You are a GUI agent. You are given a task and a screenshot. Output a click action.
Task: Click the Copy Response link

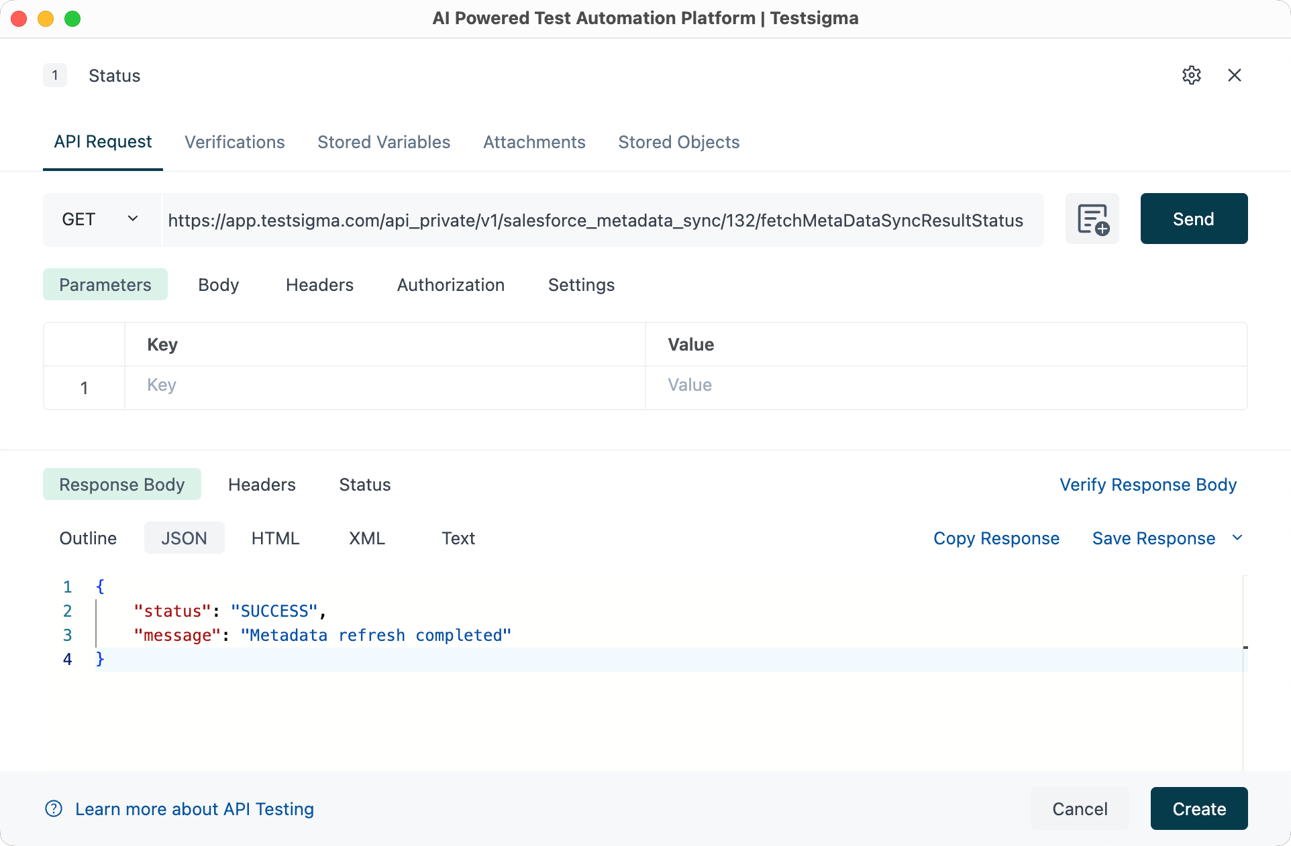pyautogui.click(x=996, y=538)
